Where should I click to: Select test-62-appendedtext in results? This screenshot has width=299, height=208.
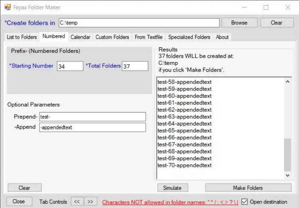point(184,110)
